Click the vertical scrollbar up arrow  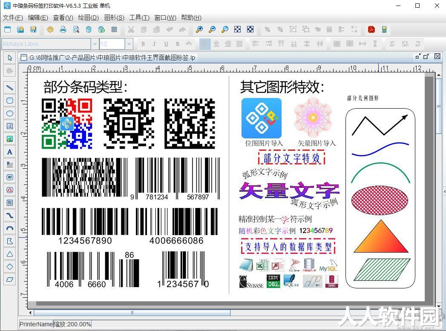pyautogui.click(x=439, y=75)
